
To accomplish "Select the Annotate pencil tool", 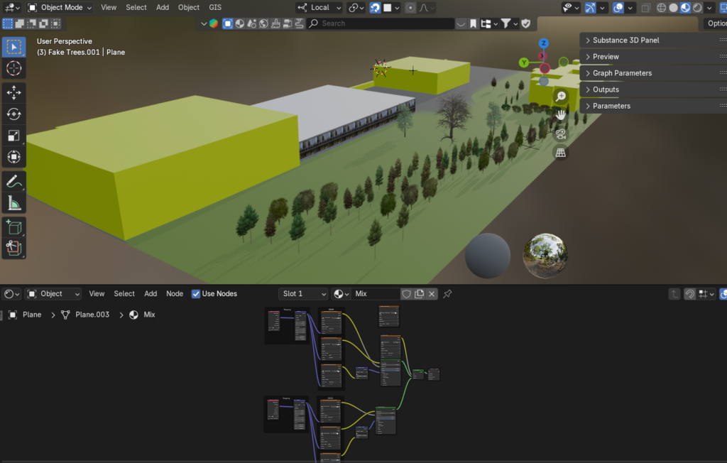I will coord(13,182).
